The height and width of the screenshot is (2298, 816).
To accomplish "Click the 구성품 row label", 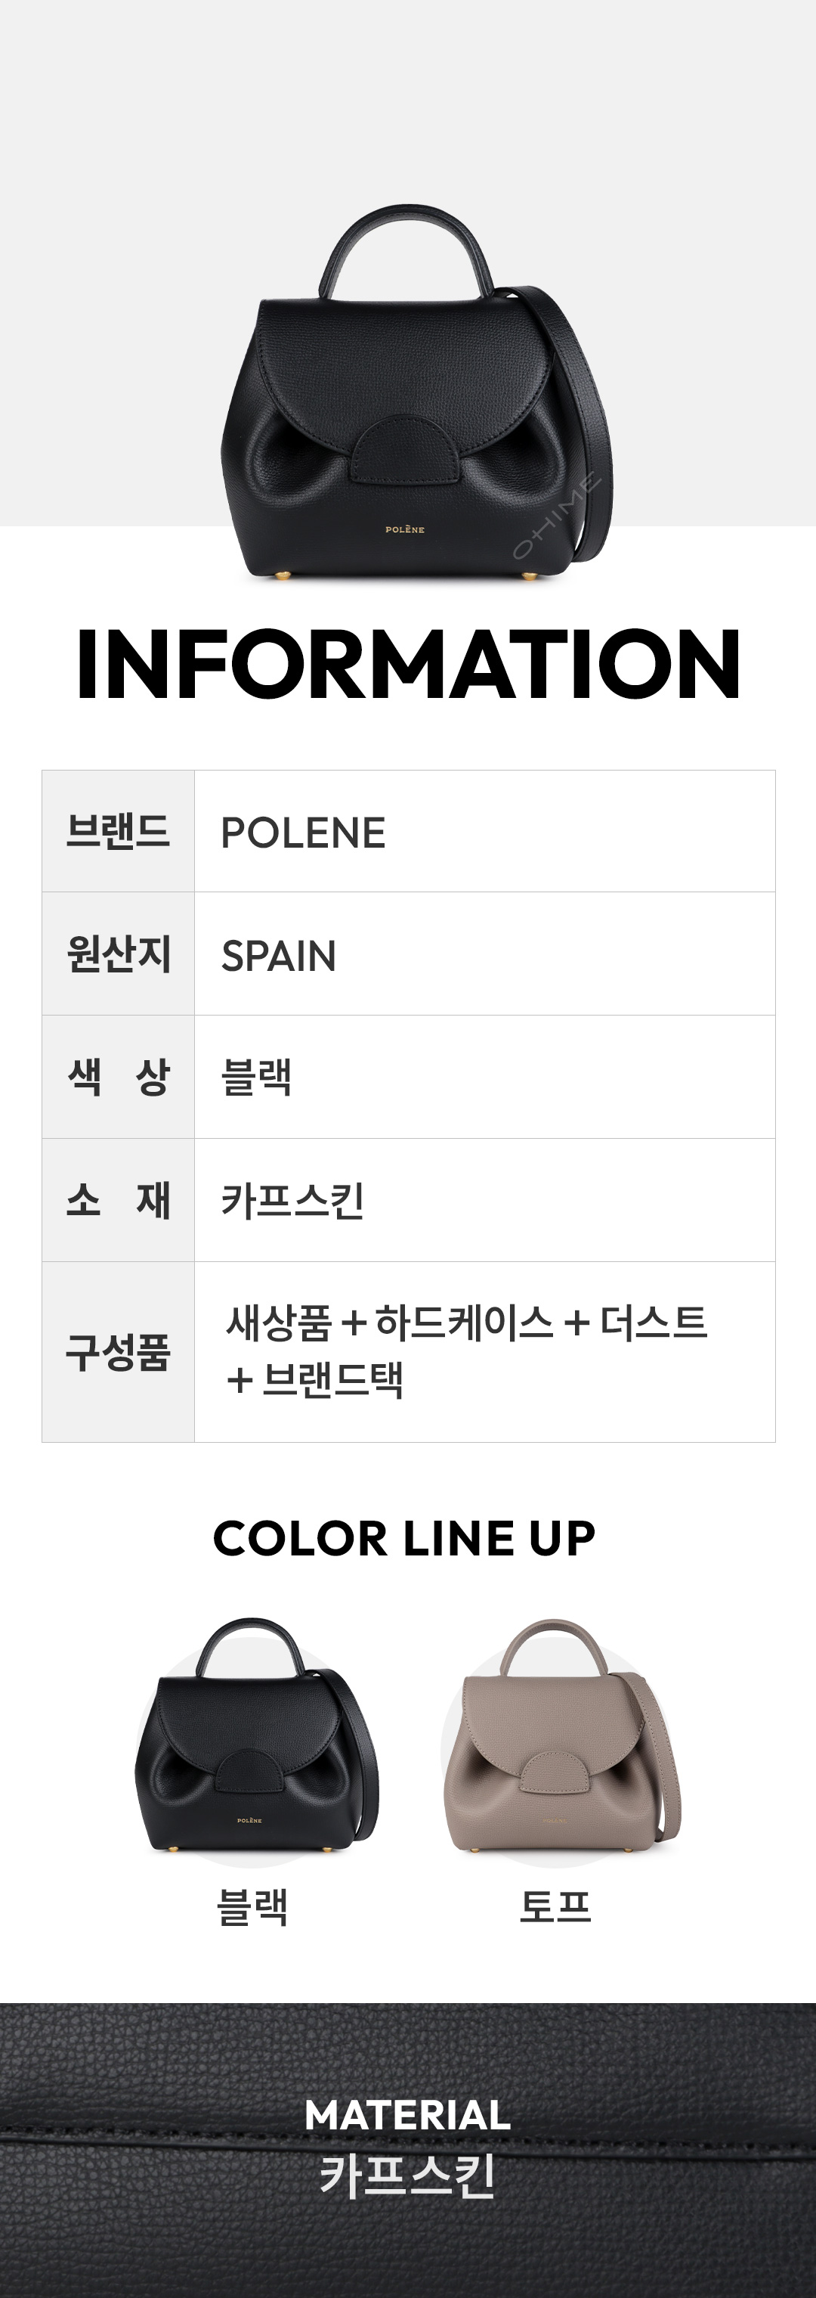I will (118, 1351).
